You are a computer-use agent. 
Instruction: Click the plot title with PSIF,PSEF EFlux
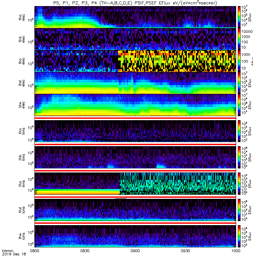[x=135, y=3]
